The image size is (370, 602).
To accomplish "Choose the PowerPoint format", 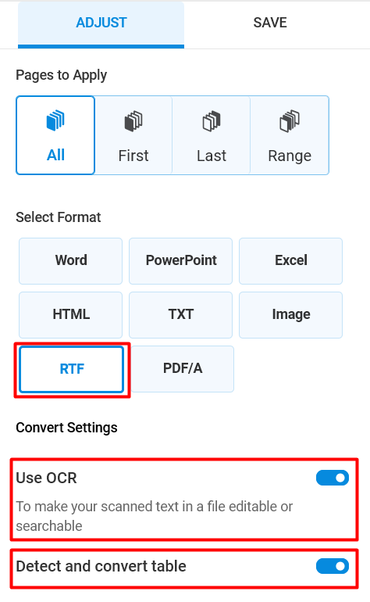I will [181, 260].
